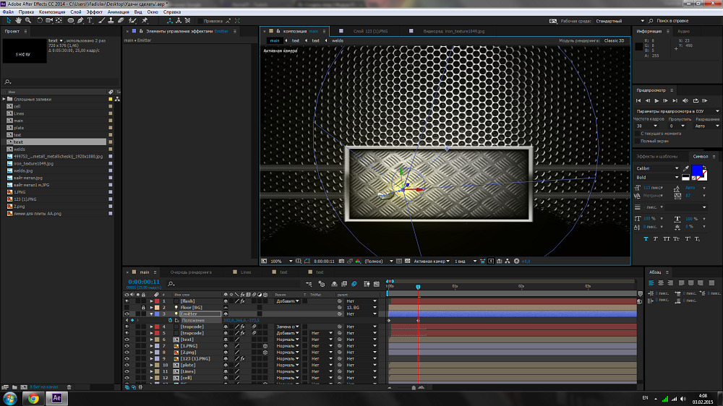The image size is (723, 406).
Task: Open '(Полное)' resolution dropdown
Action: (x=379, y=262)
